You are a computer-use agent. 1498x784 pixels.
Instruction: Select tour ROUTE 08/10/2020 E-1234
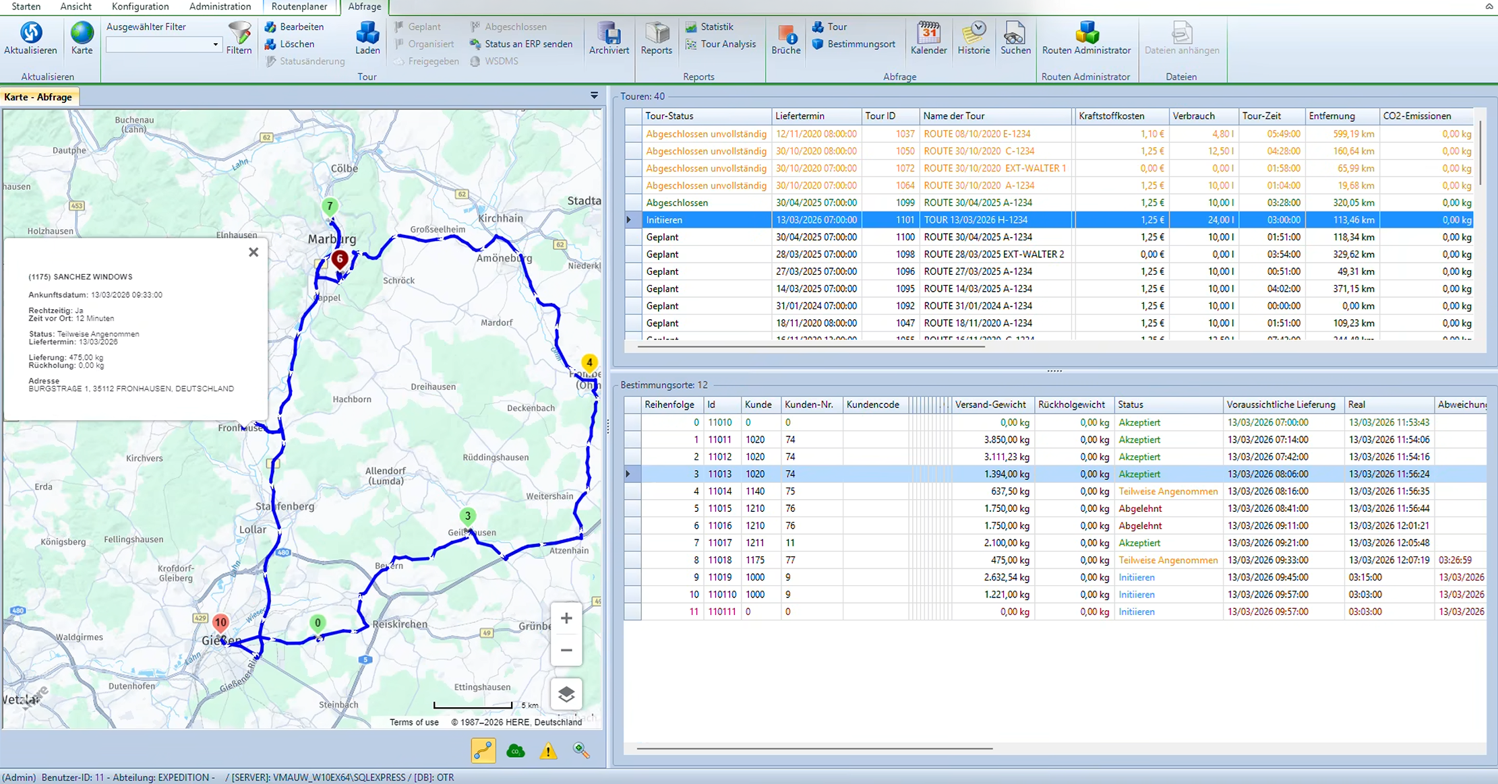(x=1048, y=134)
